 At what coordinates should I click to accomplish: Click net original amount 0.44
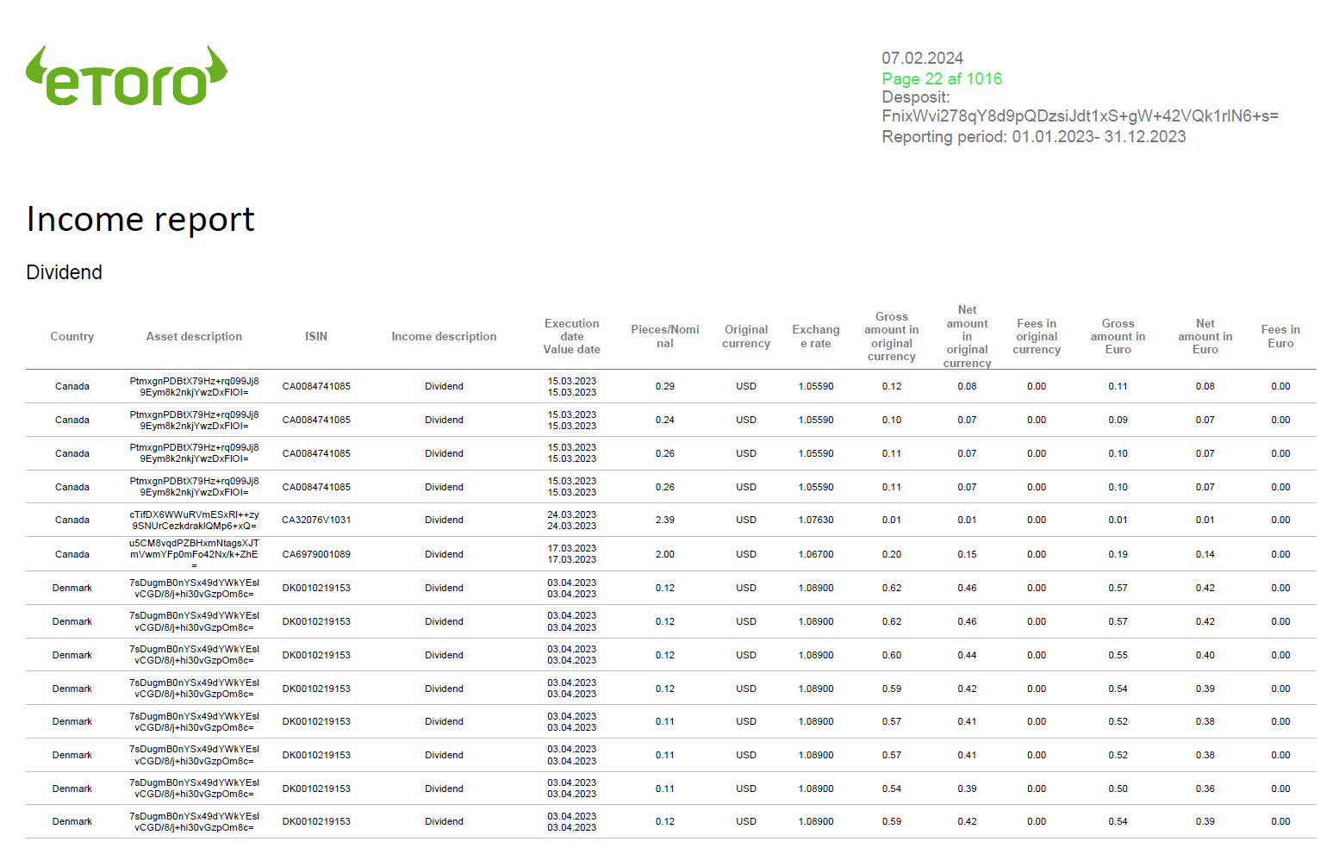click(x=968, y=655)
